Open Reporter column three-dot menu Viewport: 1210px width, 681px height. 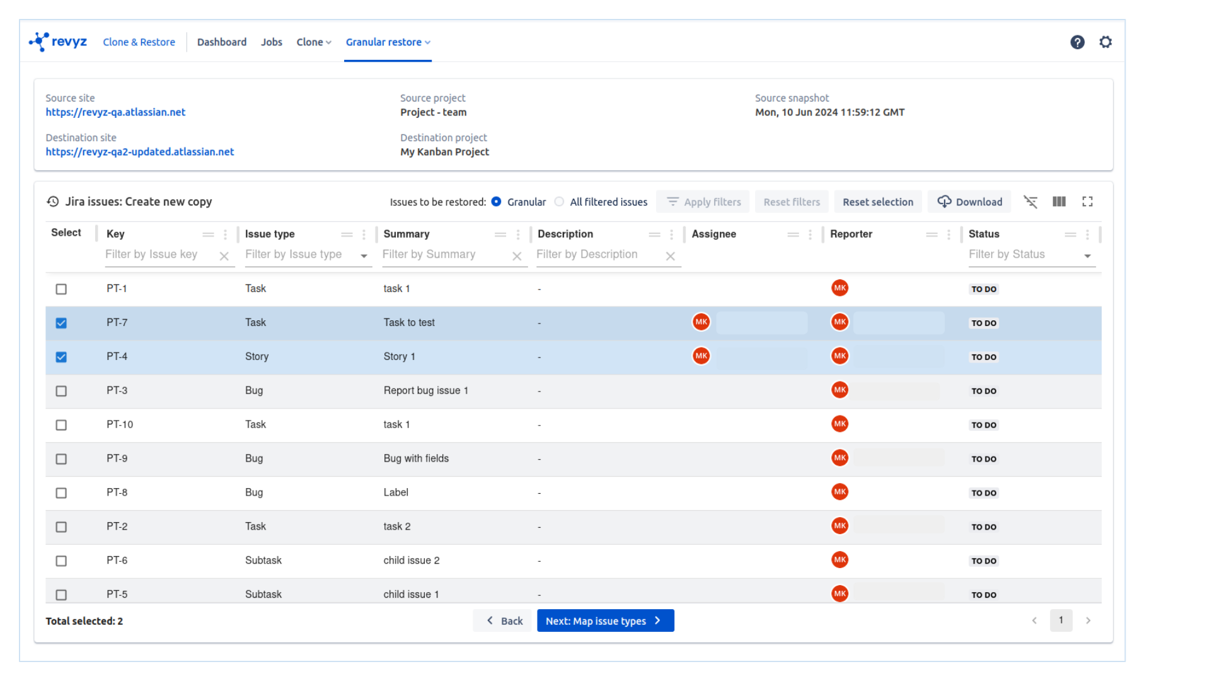(948, 235)
